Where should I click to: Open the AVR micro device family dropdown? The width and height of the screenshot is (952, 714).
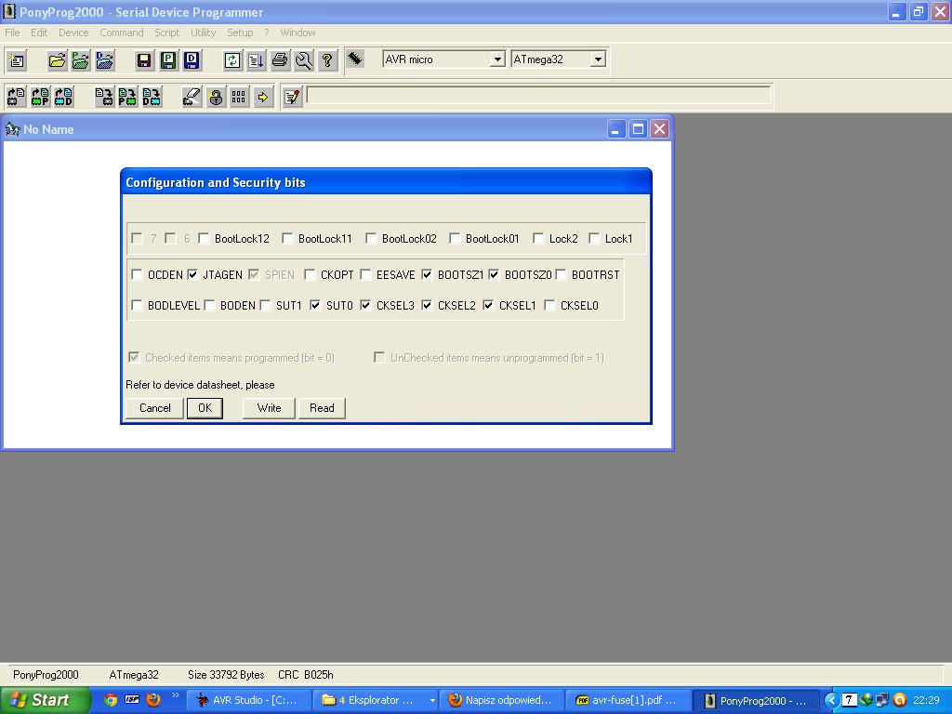pos(497,59)
